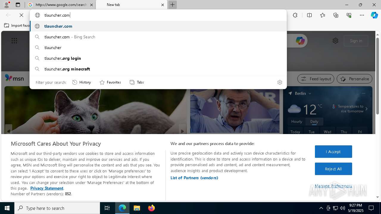Open new tab page settings gear

[x=335, y=41]
